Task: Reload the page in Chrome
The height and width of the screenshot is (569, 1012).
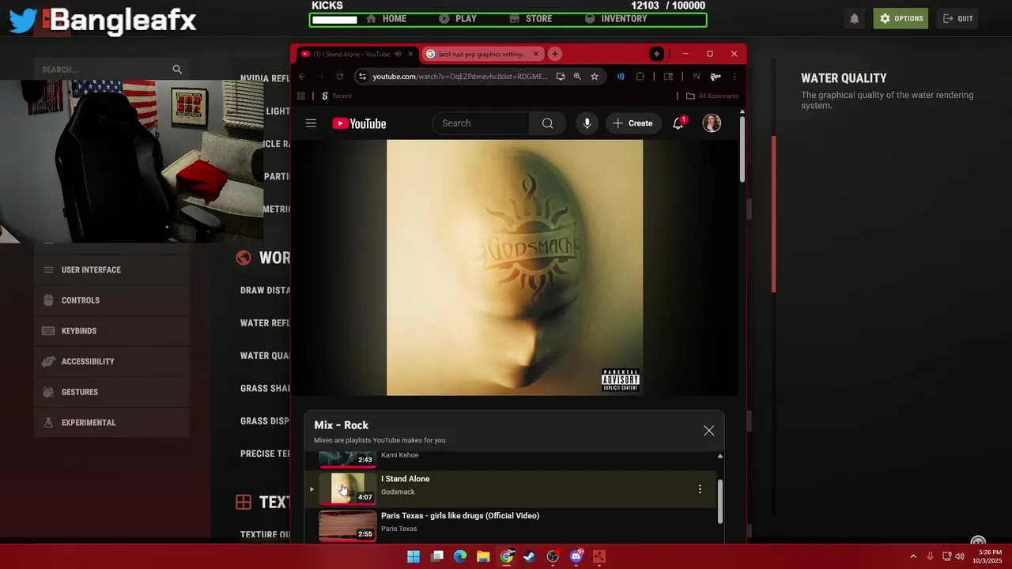Action: (x=340, y=77)
